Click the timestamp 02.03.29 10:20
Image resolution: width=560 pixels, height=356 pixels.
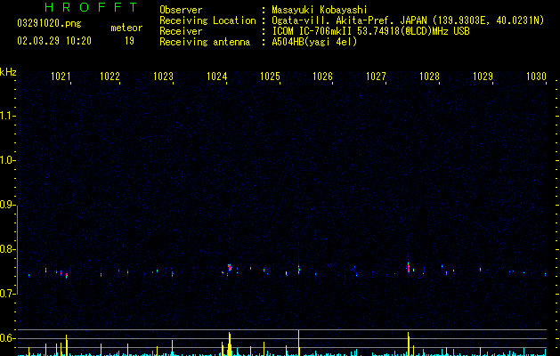[x=54, y=41]
